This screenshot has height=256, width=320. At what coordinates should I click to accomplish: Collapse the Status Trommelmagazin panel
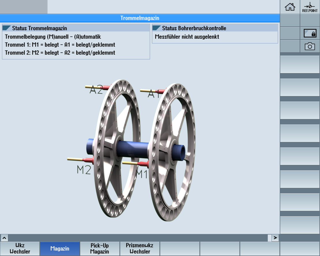7,28
